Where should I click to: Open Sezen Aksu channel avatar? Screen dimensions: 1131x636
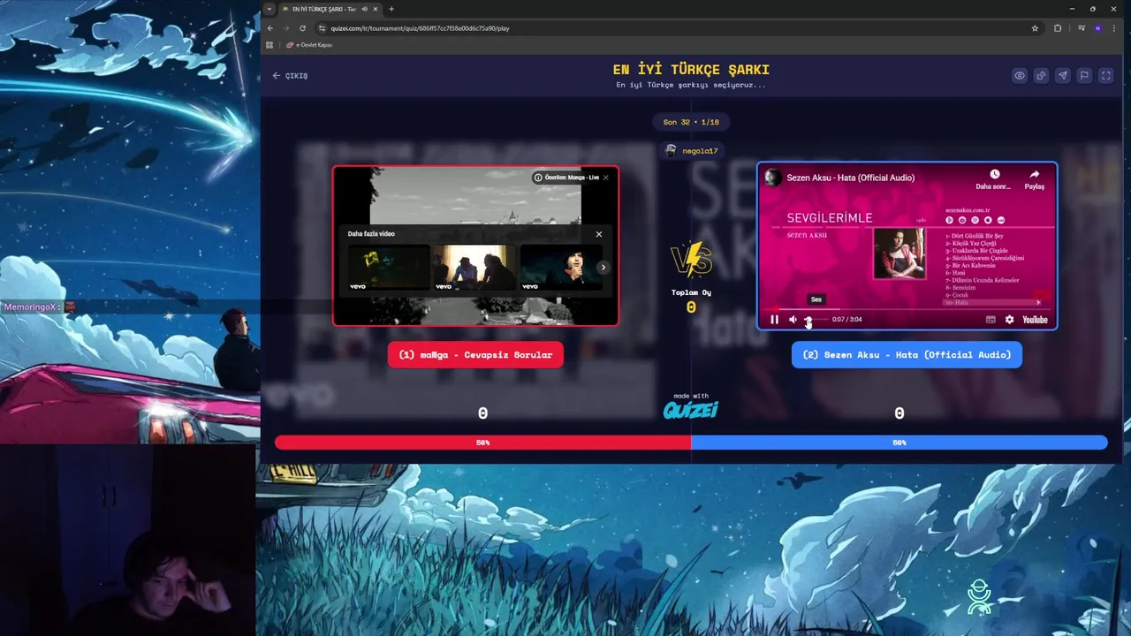pos(773,178)
